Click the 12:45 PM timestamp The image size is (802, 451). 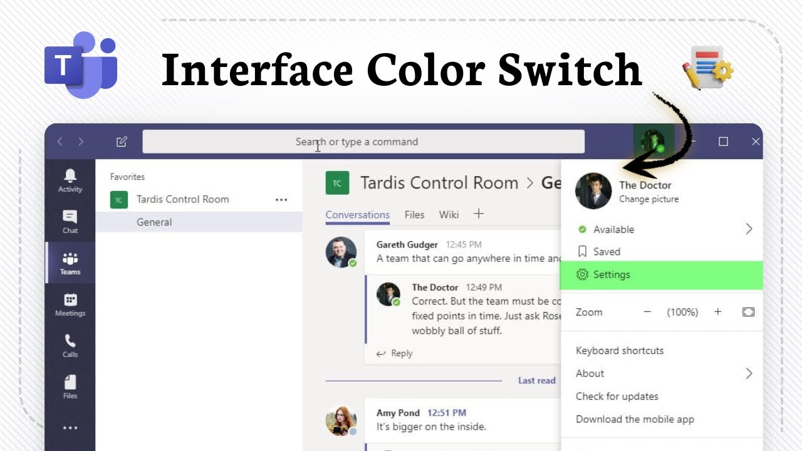[464, 244]
